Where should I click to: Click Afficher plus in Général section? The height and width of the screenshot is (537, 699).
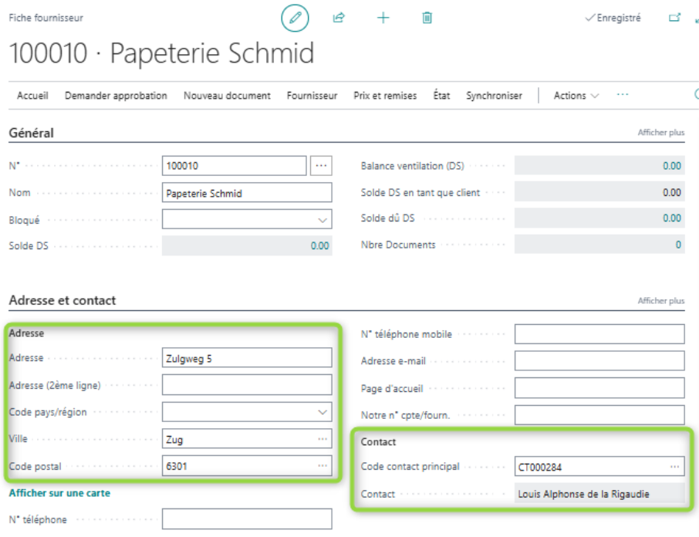[x=660, y=133]
